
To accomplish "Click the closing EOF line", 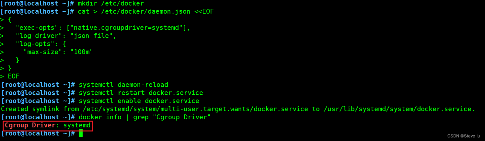I will point(14,76).
